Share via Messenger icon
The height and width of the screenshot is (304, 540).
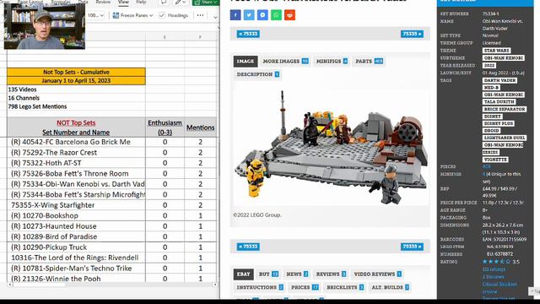pyautogui.click(x=262, y=15)
